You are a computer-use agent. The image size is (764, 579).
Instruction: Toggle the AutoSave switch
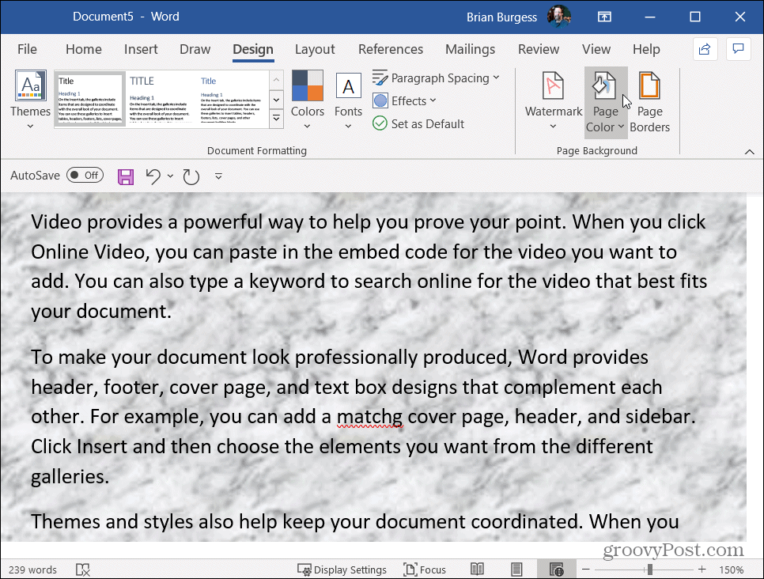click(85, 175)
